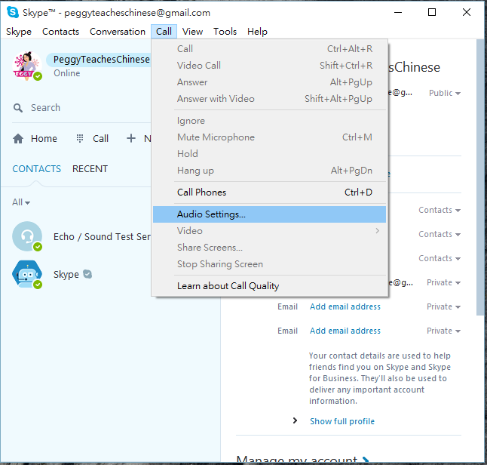Click the Show full profile link
The width and height of the screenshot is (487, 465).
pos(342,421)
